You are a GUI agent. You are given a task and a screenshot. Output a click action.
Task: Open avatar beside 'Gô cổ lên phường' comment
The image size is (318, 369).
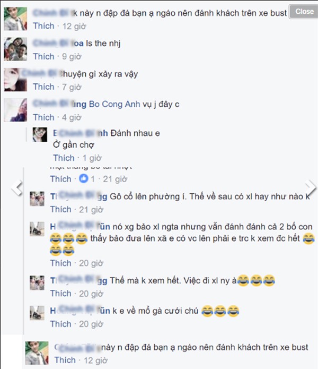coord(37,199)
